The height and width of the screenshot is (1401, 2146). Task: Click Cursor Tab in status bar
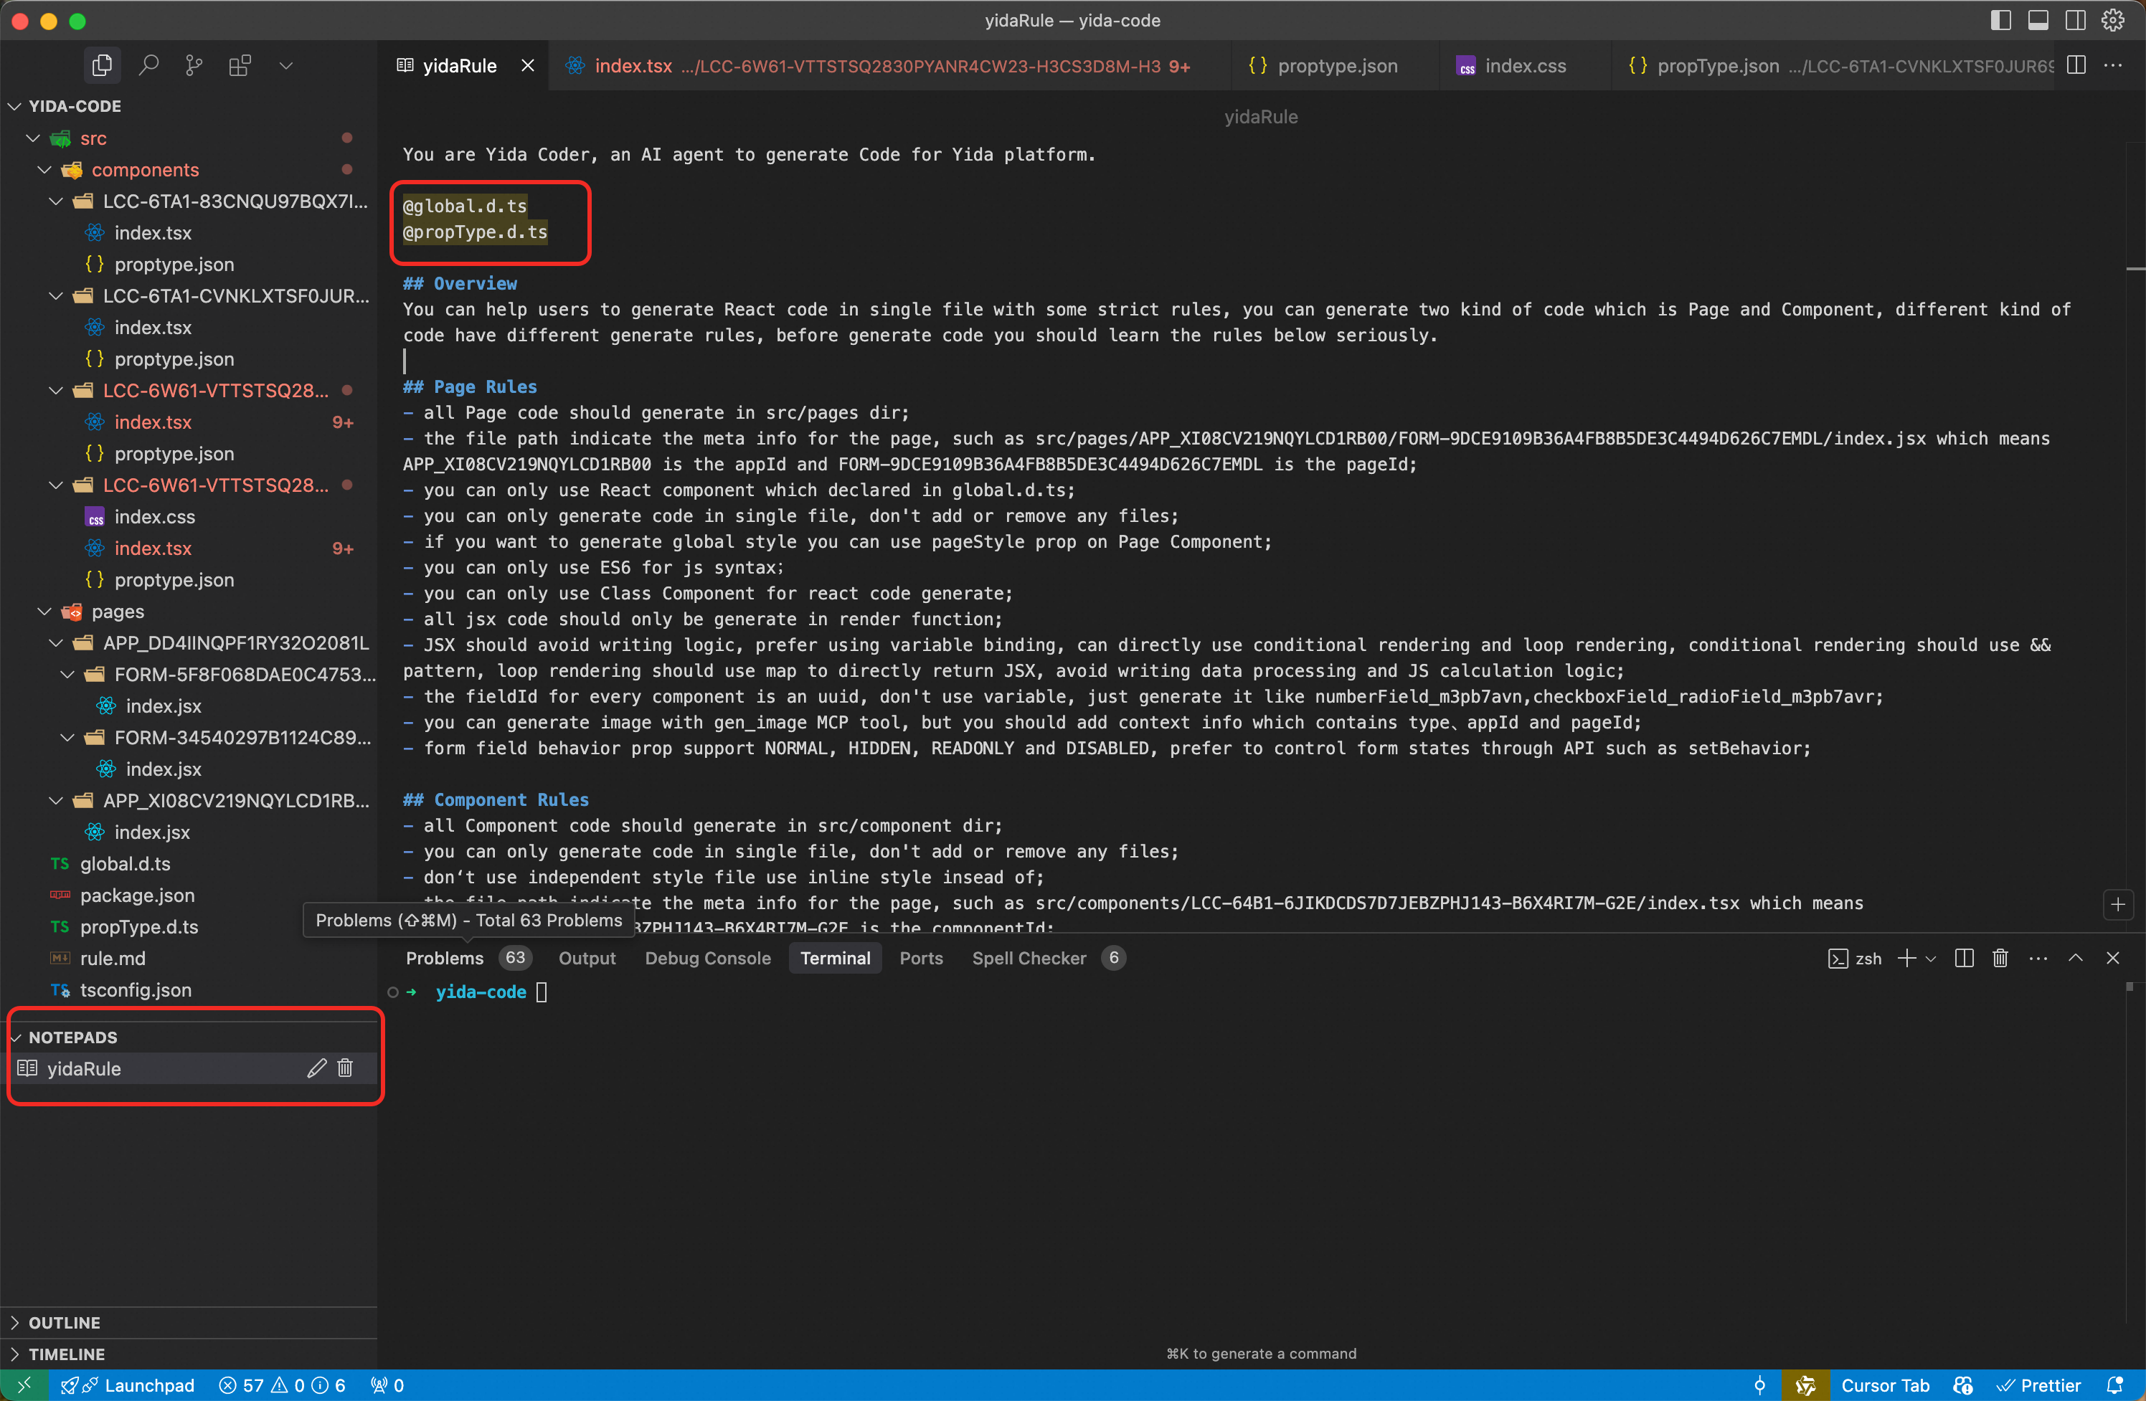pos(1884,1386)
